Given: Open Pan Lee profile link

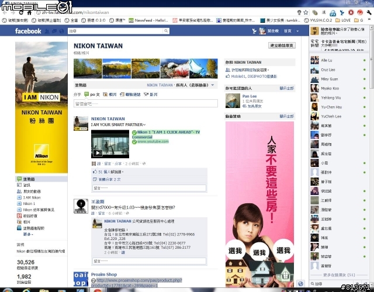Looking at the screenshot, I should (250, 96).
